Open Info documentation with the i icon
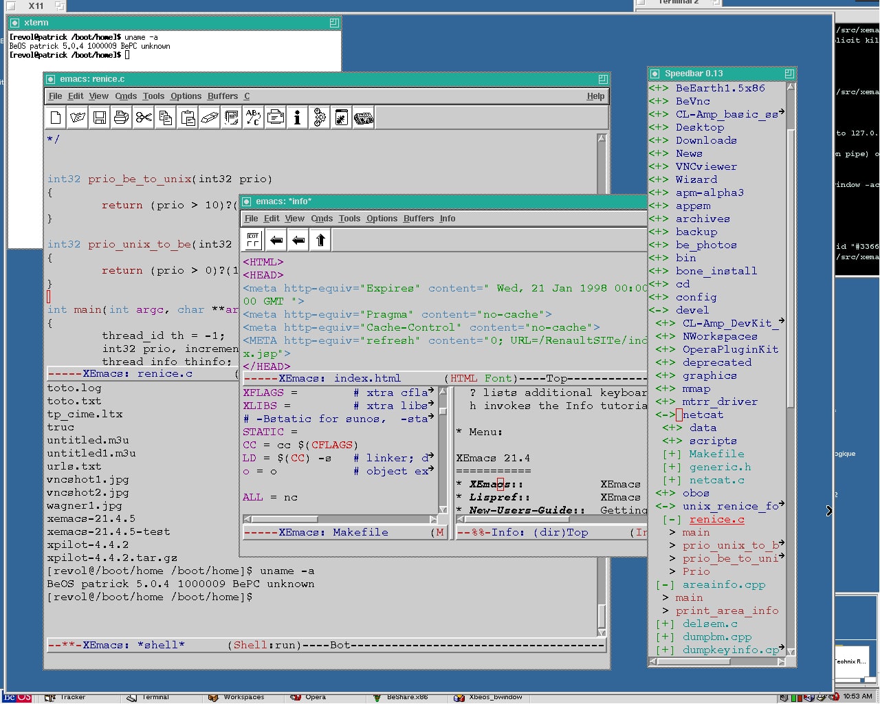The height and width of the screenshot is (704, 880). pyautogui.click(x=298, y=118)
